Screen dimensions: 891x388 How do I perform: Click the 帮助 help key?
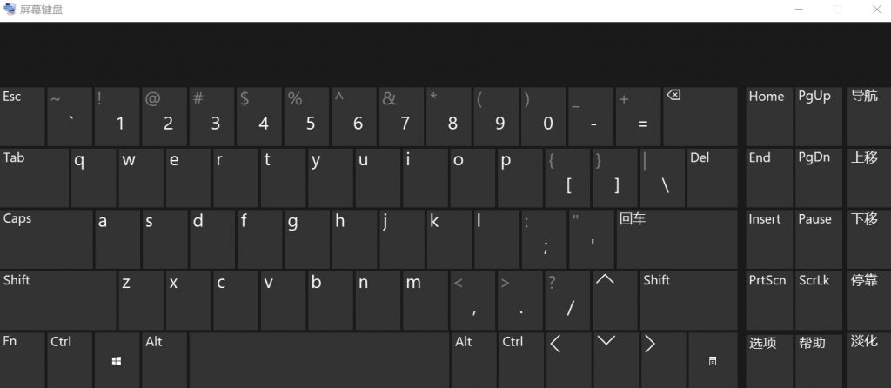pos(818,361)
